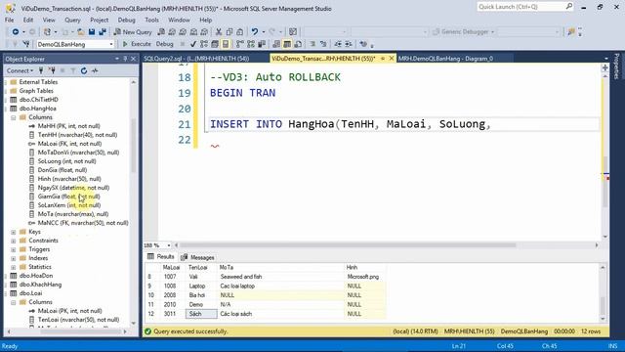Image resolution: width=625 pixels, height=352 pixels.
Task: Click the Refresh icon in Object Explorer
Action: (x=84, y=70)
